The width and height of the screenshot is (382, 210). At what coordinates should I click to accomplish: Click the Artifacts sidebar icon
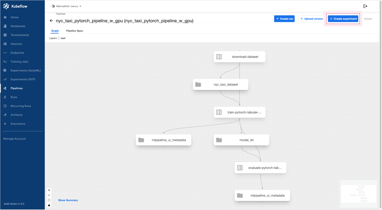click(5, 115)
